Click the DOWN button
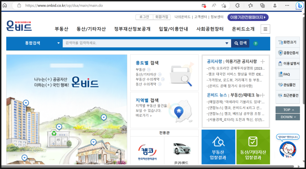Screen dimensions: 306x169 (287, 117)
